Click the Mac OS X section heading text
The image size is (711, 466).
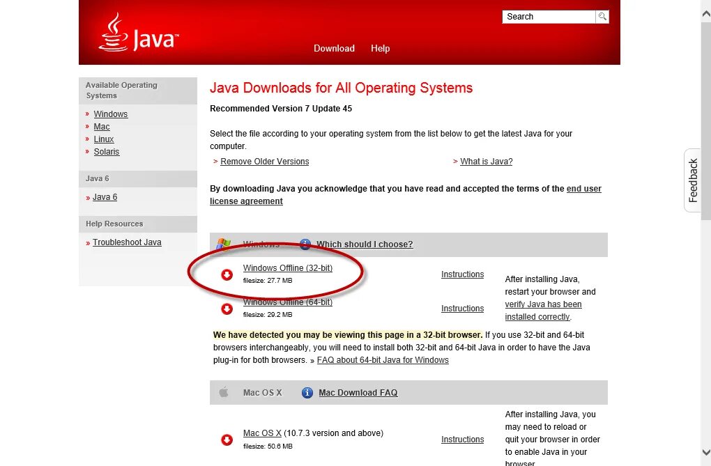pyautogui.click(x=263, y=393)
